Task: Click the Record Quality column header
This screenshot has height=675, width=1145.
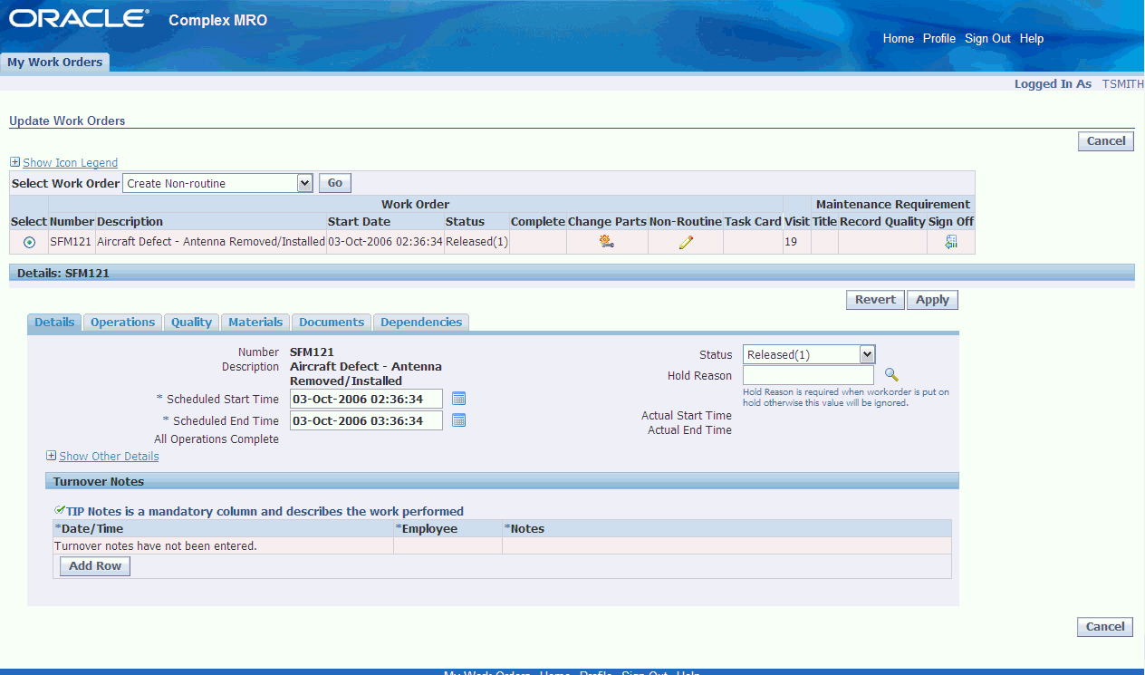Action: 882,221
